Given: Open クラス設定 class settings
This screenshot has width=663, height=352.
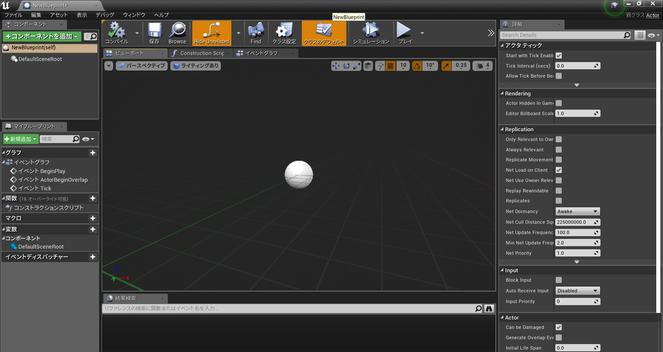Looking at the screenshot, I should [x=285, y=34].
